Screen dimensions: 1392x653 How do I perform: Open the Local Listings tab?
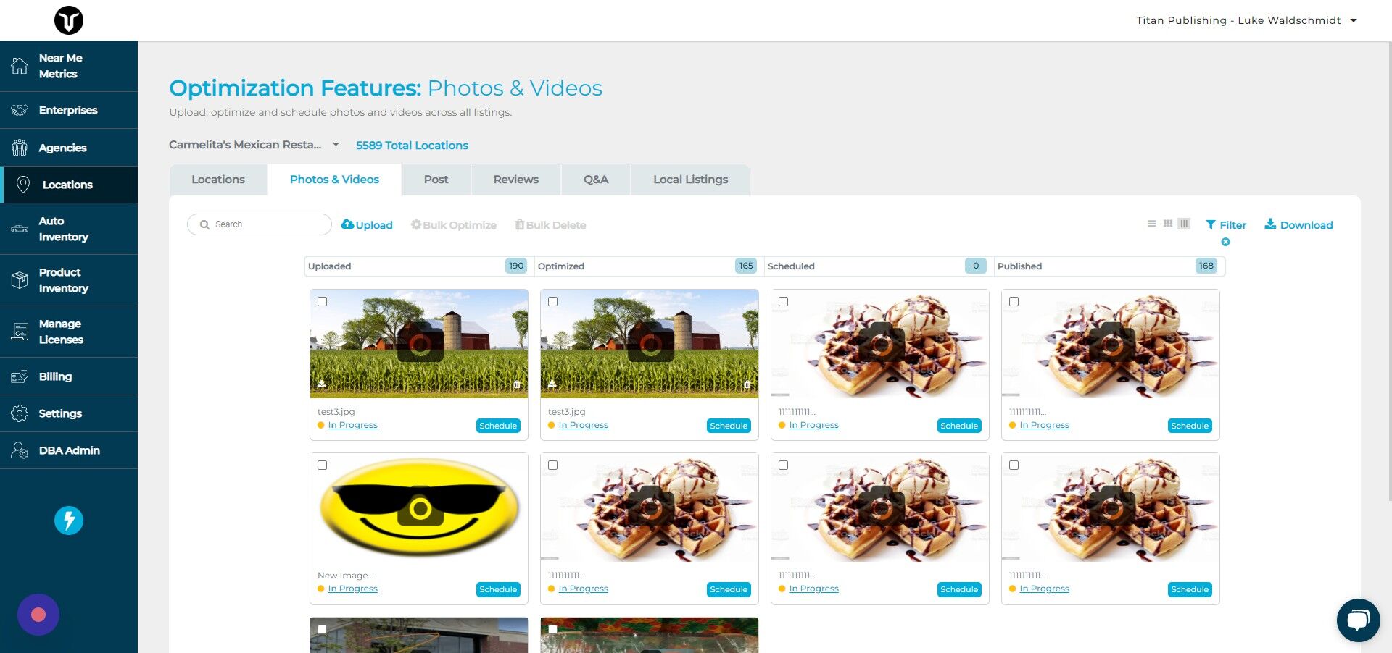tap(690, 180)
